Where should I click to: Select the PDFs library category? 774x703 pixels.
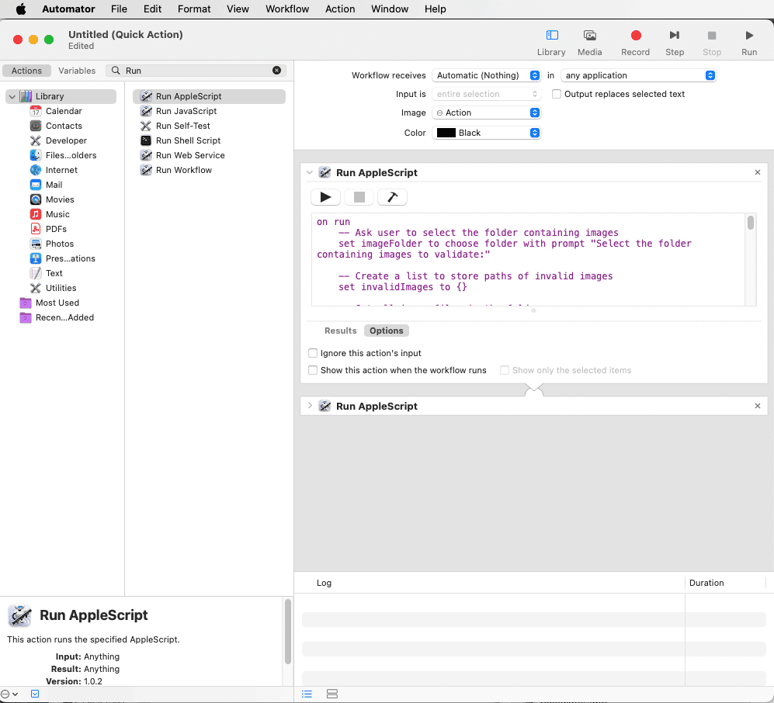[56, 229]
